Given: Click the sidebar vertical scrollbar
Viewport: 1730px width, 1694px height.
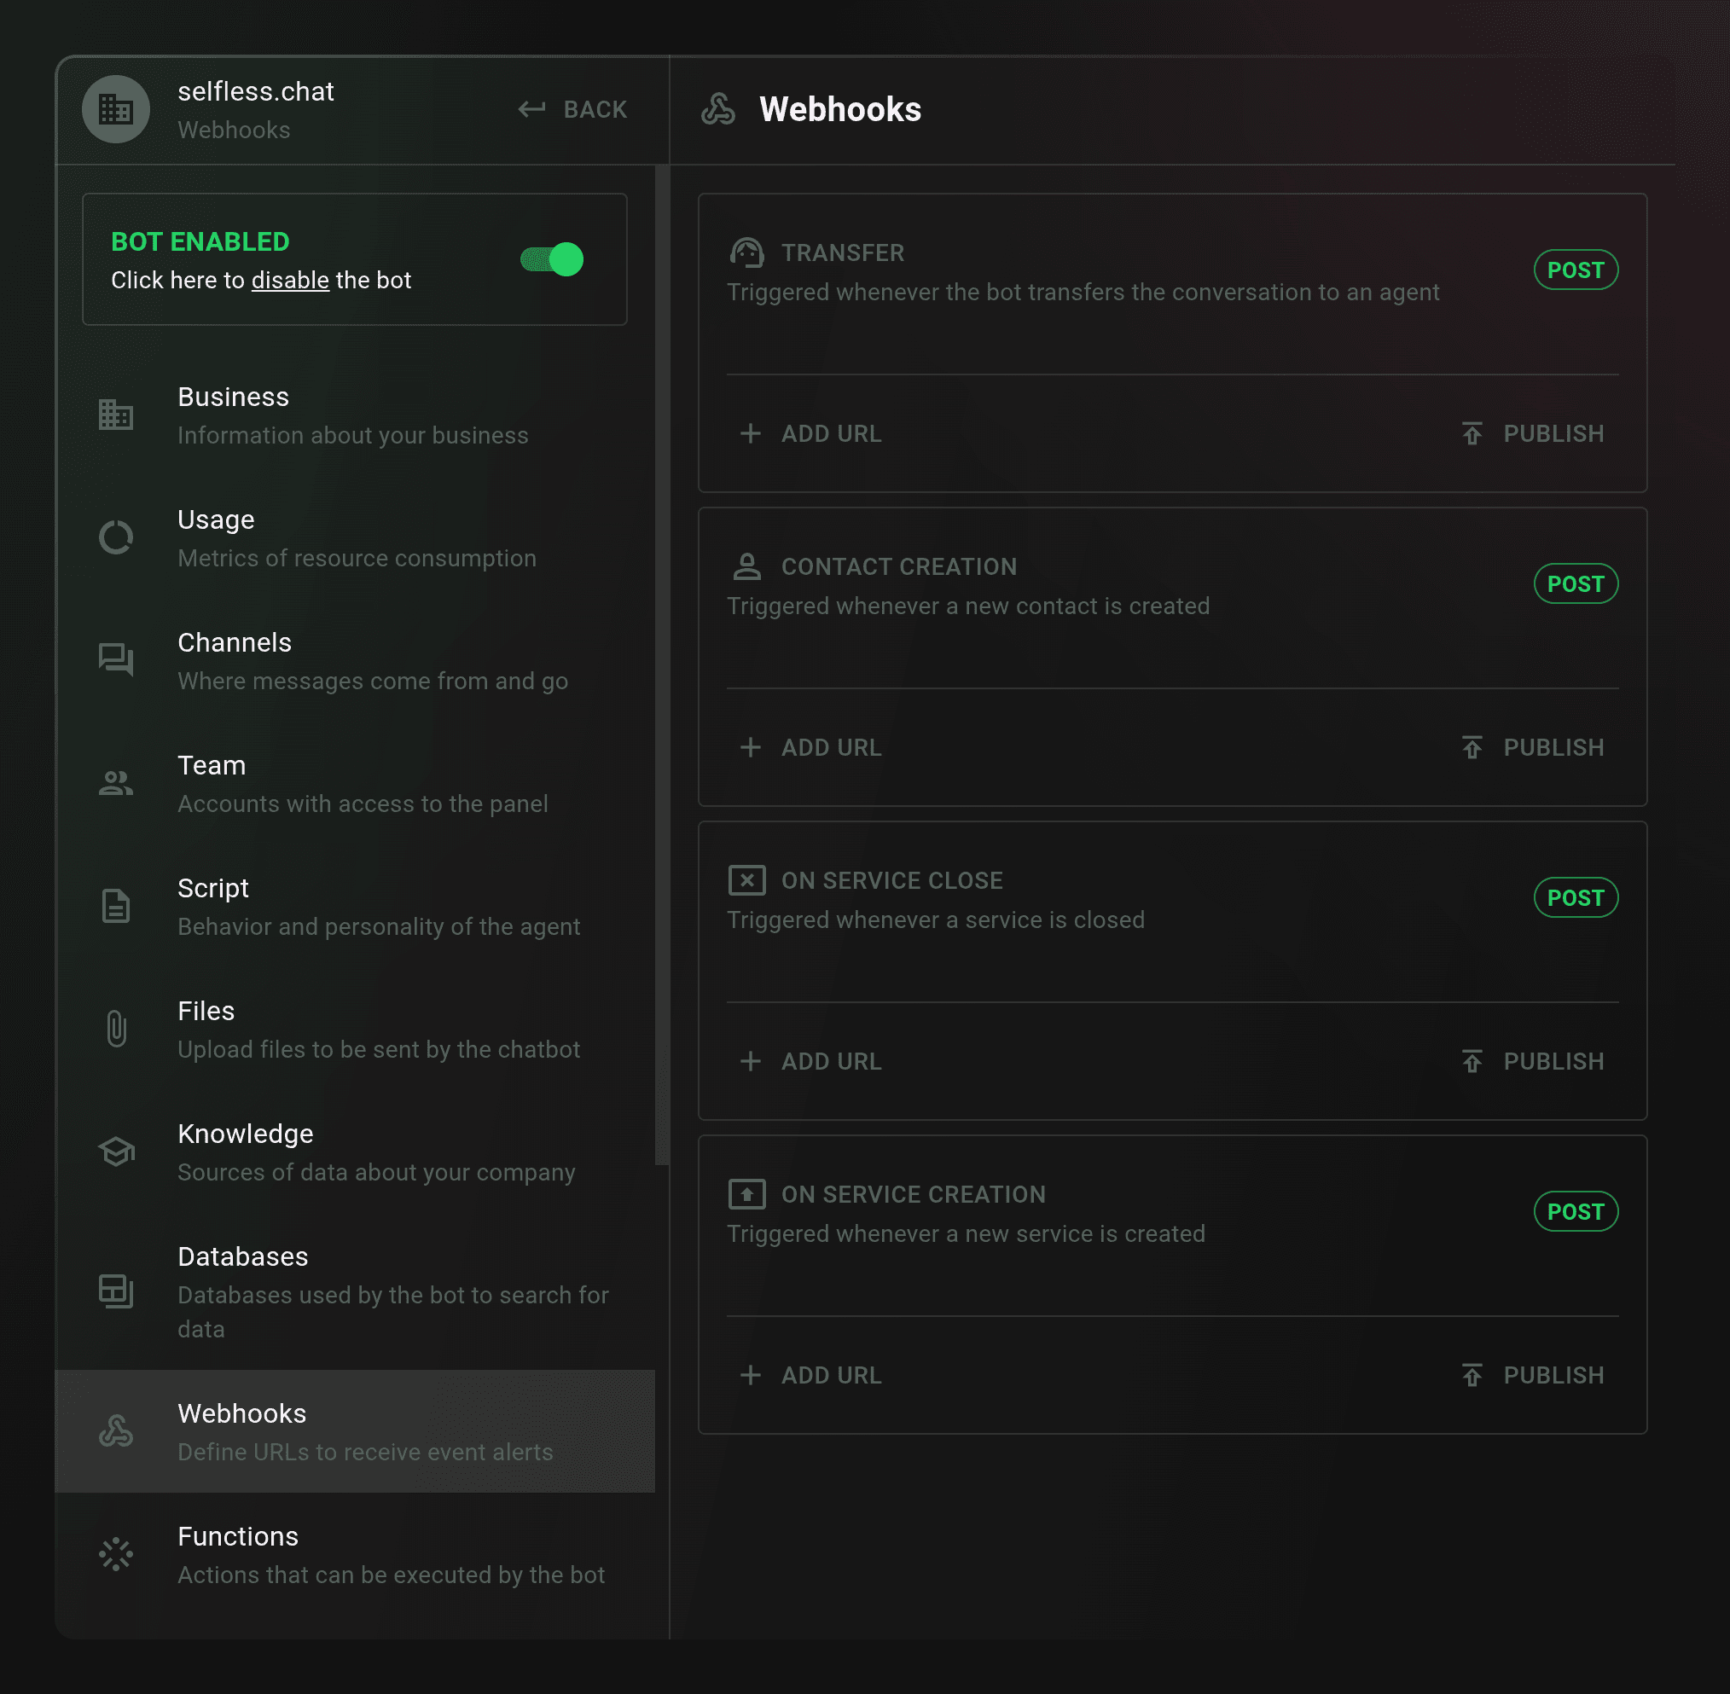Looking at the screenshot, I should [x=662, y=664].
